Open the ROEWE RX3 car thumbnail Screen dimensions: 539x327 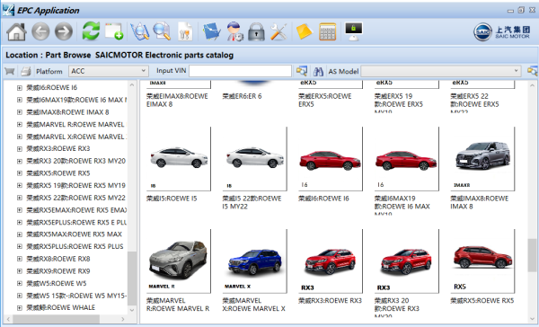click(x=331, y=261)
